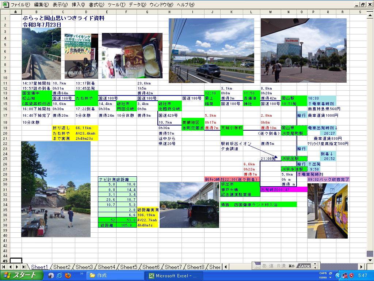
Task: Jump to first sheet with navigation arrow
Action: click(x=4, y=267)
